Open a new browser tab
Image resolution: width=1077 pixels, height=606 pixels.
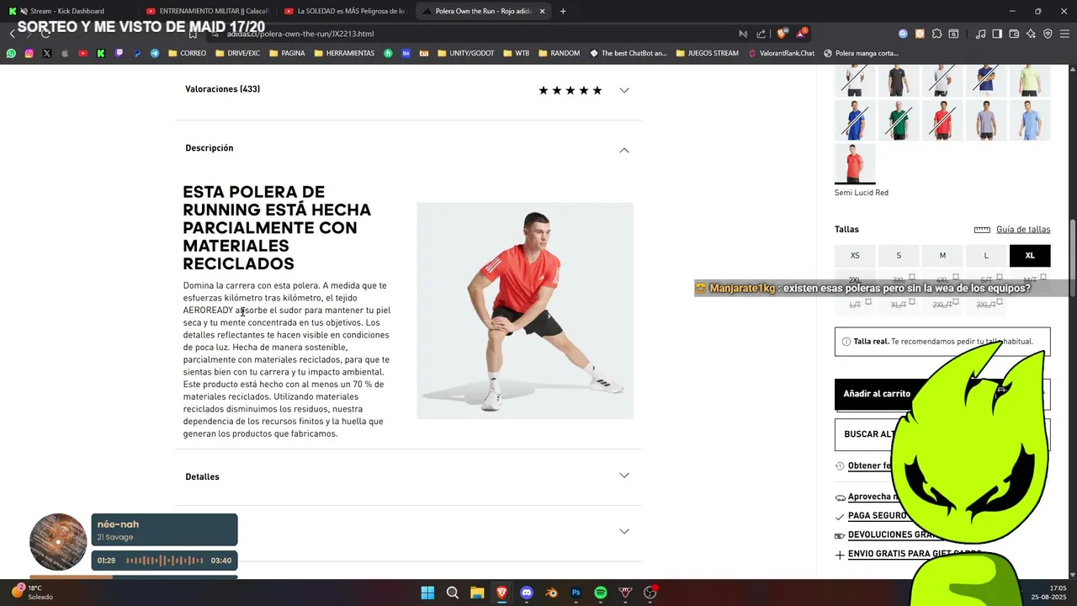[563, 11]
